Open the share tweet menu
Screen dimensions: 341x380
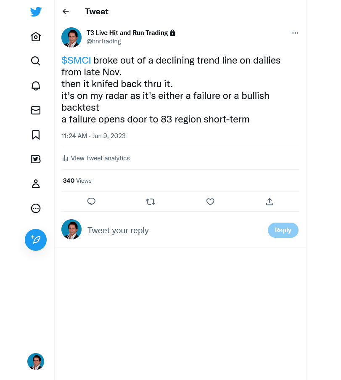click(270, 202)
